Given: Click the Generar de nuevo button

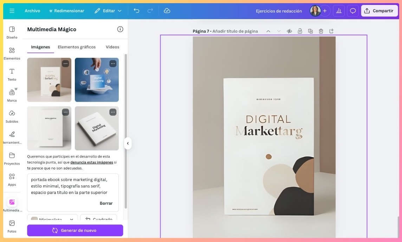Looking at the screenshot, I should pyautogui.click(x=75, y=230).
